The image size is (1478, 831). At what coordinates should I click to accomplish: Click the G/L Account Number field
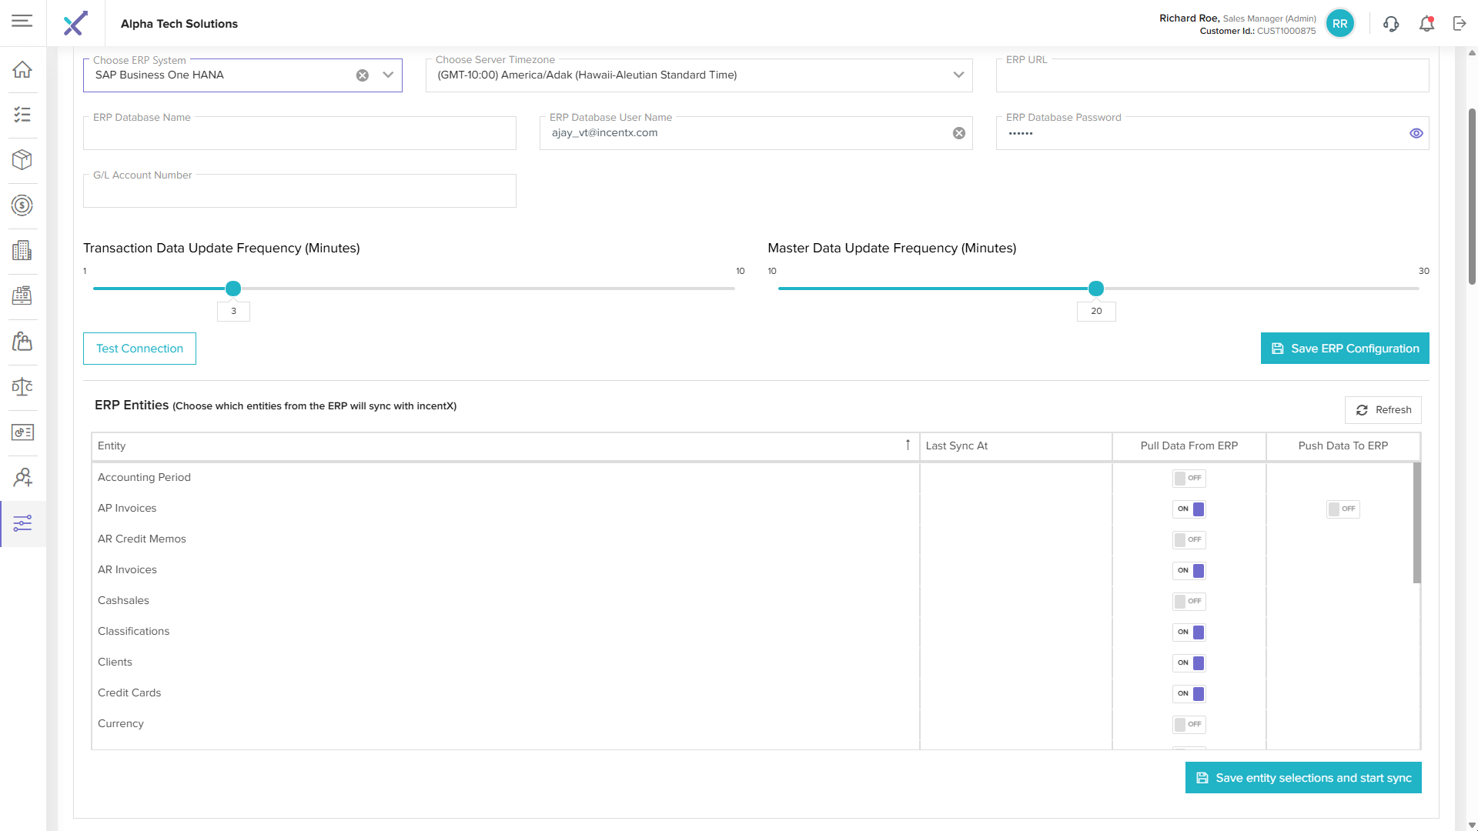[299, 191]
